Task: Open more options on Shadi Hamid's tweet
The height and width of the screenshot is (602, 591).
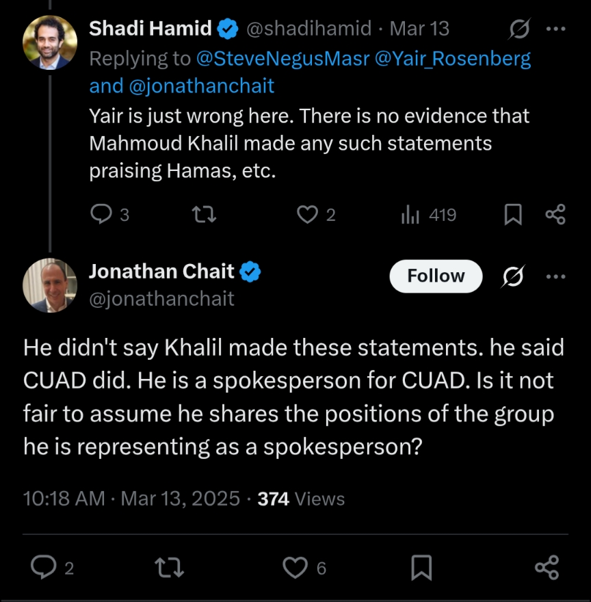Action: 555,29
